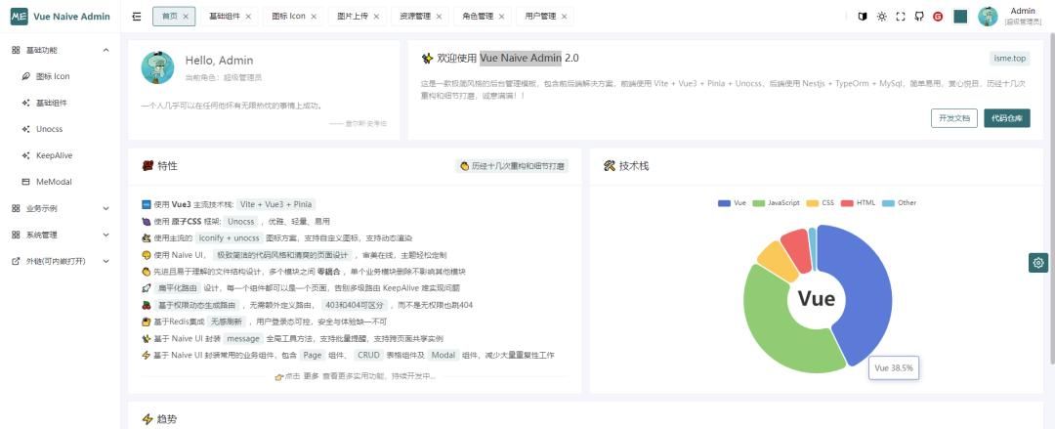Click the Vue Naive Admin logo

[61, 17]
